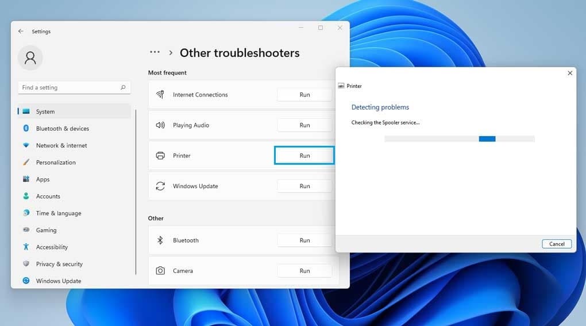Click the Printer dialog title icon
Image resolution: width=586 pixels, height=326 pixels.
tap(341, 86)
